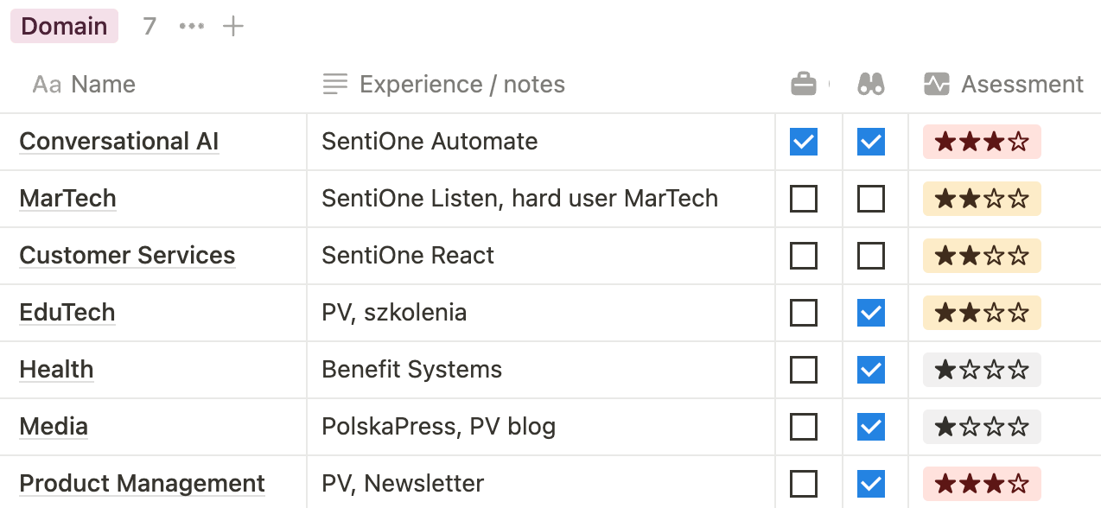Open the three-dot group options menu
This screenshot has height=508, width=1101.
[191, 26]
